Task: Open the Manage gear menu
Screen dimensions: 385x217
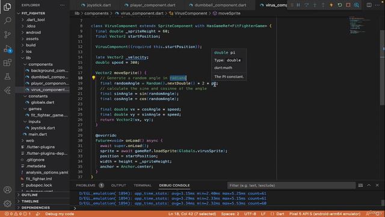Action: coord(7,204)
